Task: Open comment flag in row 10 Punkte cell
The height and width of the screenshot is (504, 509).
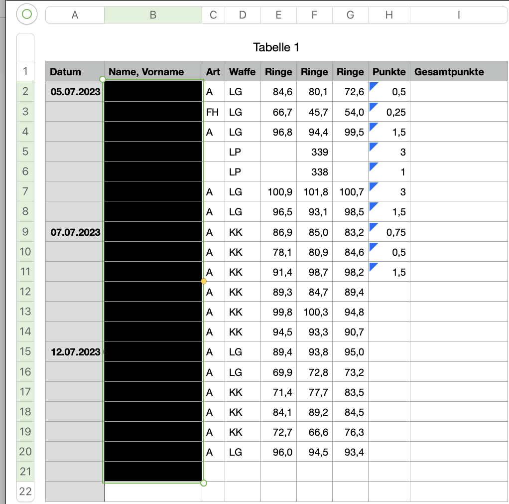Action: 374,246
